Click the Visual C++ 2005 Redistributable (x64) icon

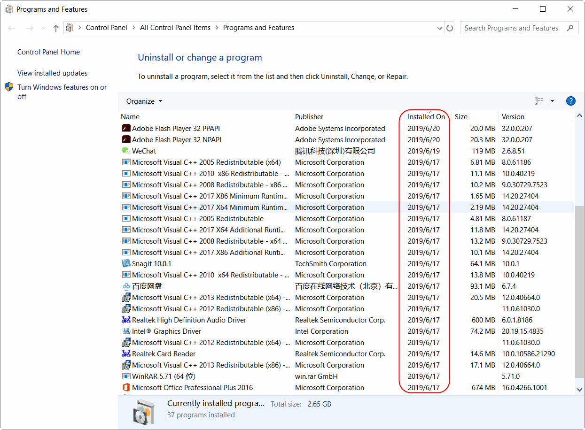pos(126,162)
